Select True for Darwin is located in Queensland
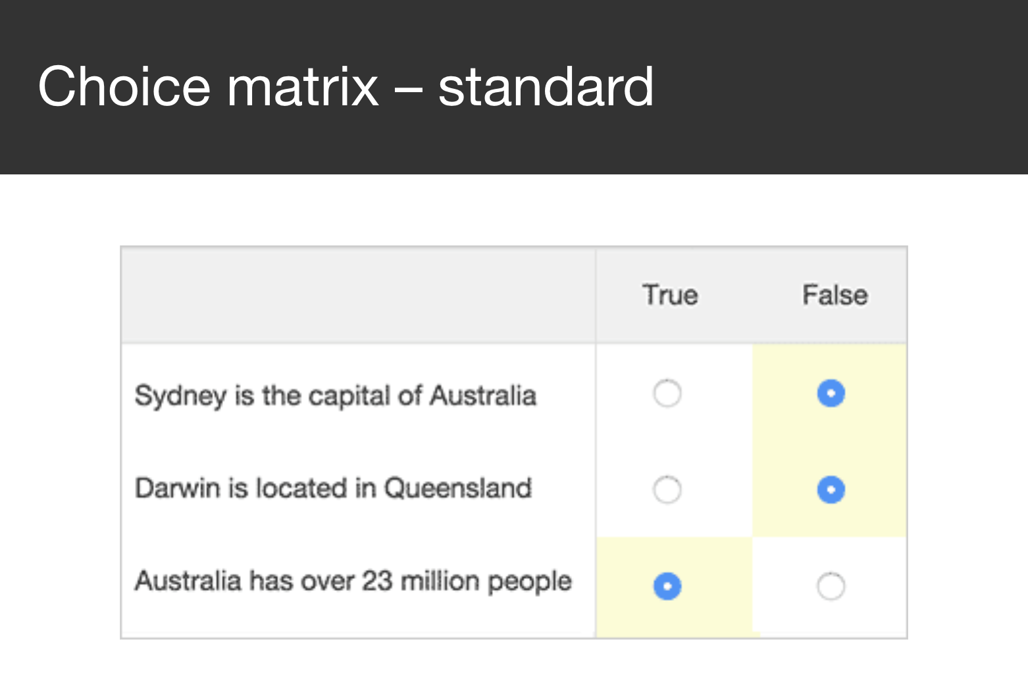The image size is (1028, 689). [667, 490]
